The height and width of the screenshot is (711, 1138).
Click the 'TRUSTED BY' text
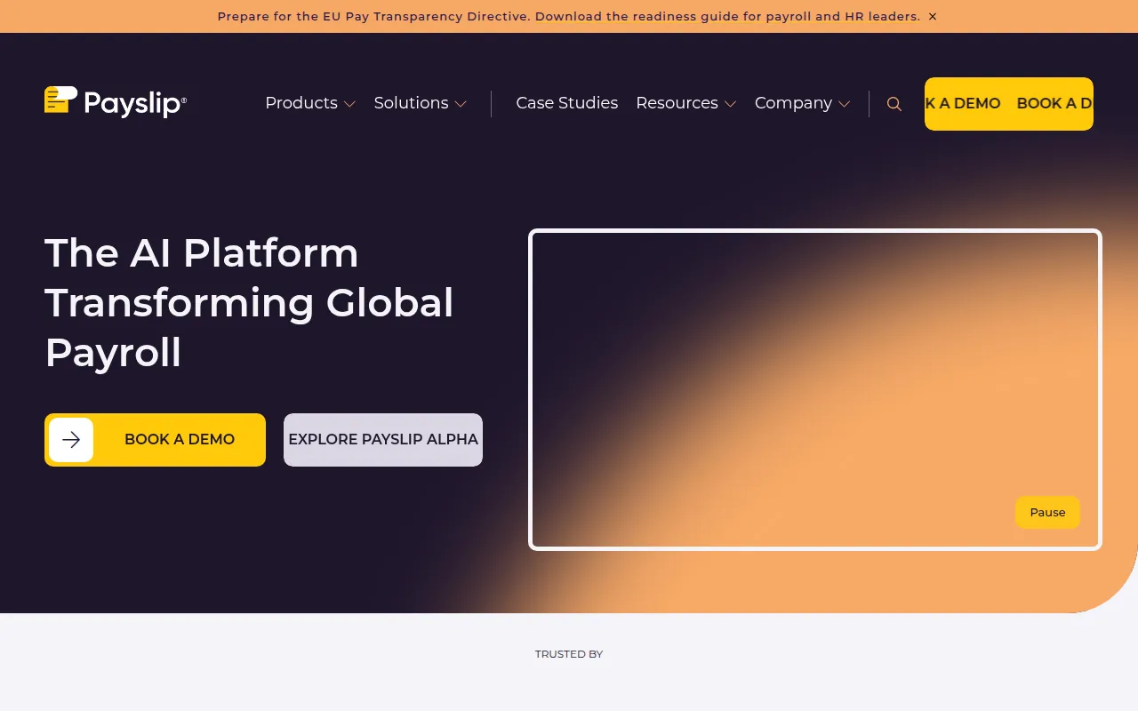pyautogui.click(x=569, y=654)
